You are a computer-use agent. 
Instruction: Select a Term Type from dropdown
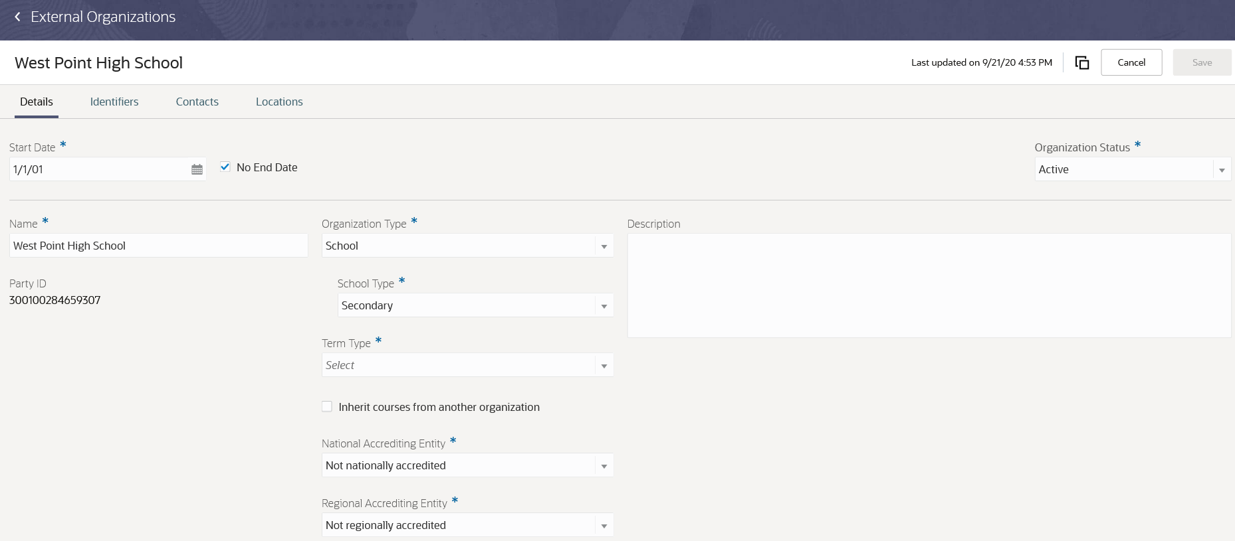467,365
